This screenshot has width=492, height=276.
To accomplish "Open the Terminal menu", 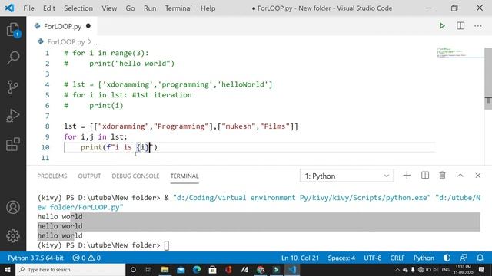I will coord(178,8).
